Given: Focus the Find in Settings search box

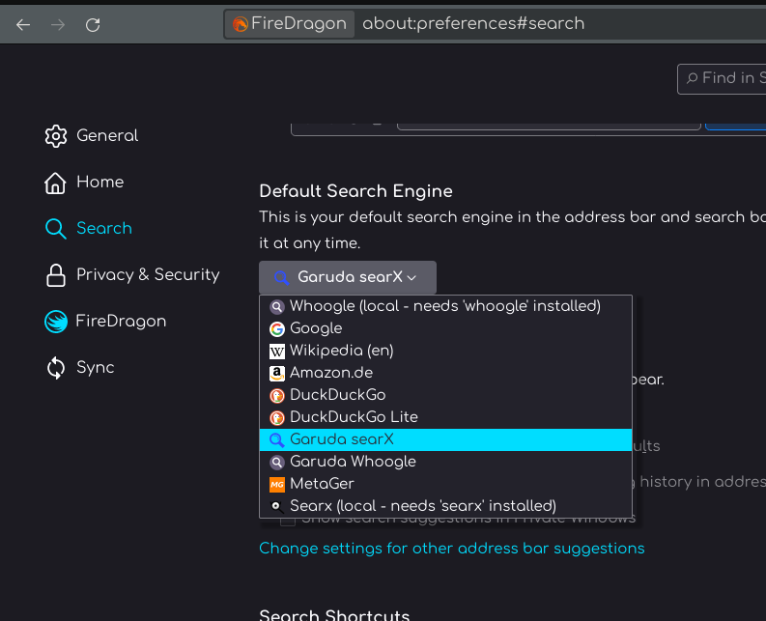Looking at the screenshot, I should [722, 78].
